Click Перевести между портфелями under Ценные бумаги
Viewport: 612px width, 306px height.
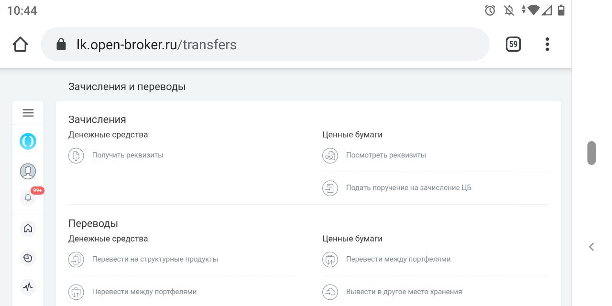(x=398, y=259)
